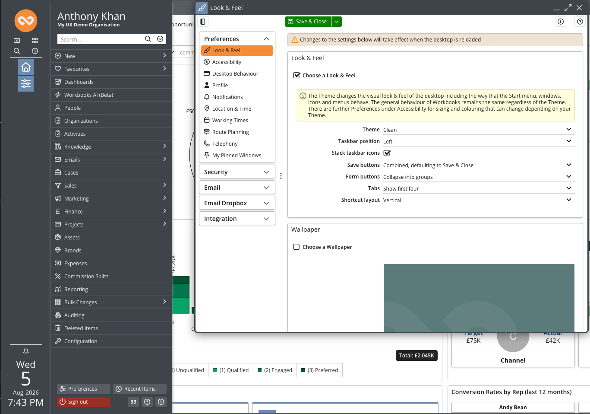Click (1) Qualified chart legend item
Viewport: 590px width, 414px height.
(x=231, y=370)
